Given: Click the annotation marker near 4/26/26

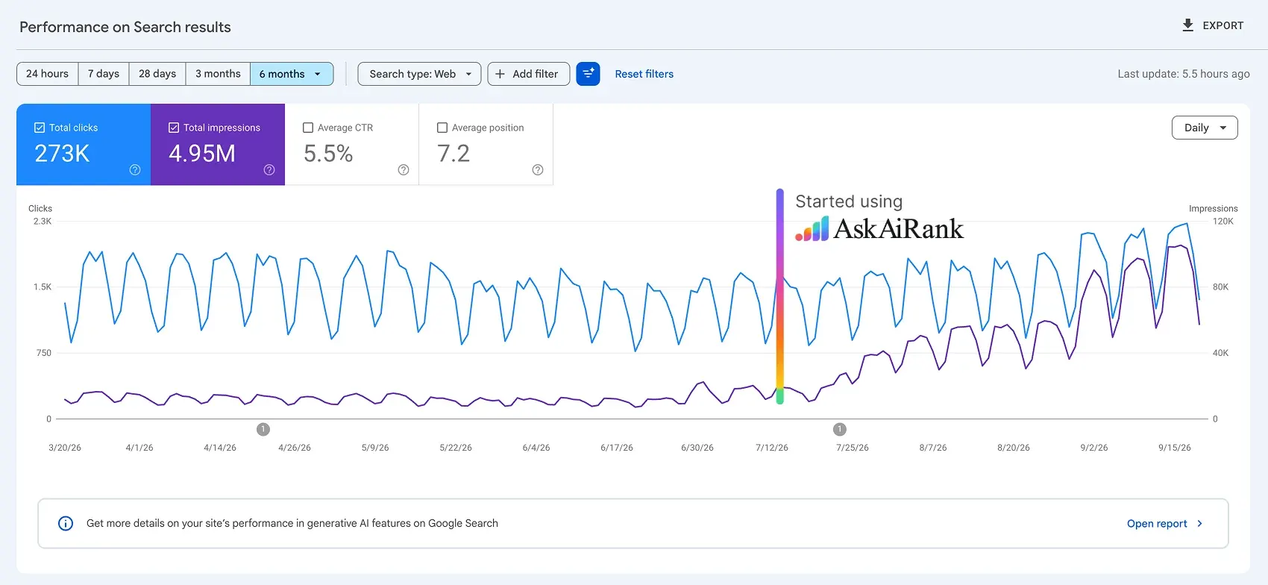Looking at the screenshot, I should [263, 429].
